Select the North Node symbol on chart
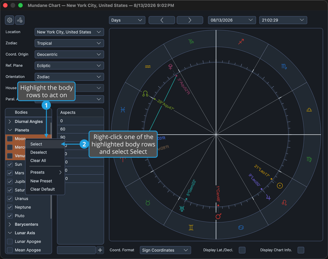Viewport: 328px width, 259px height. [x=145, y=94]
